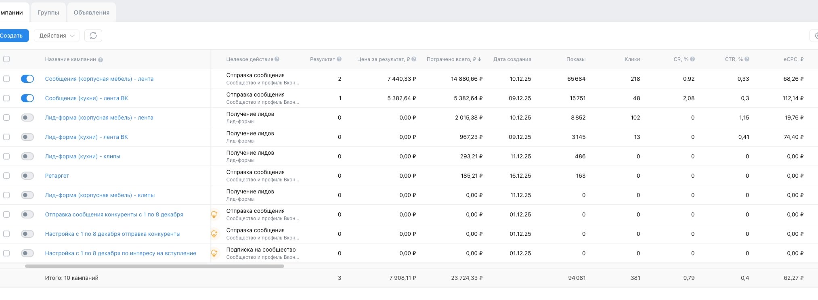Screen dimensions: 818x300
Task: Check the box for Лид-форма (кухни) - клипы
Action: (x=6, y=156)
